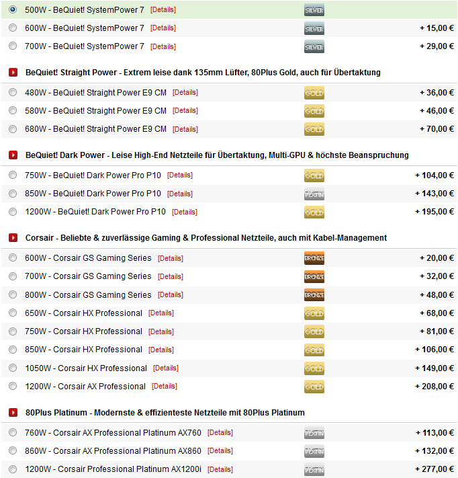
Task: View Details of 750W Dark Power Pro P10
Action: 180,175
